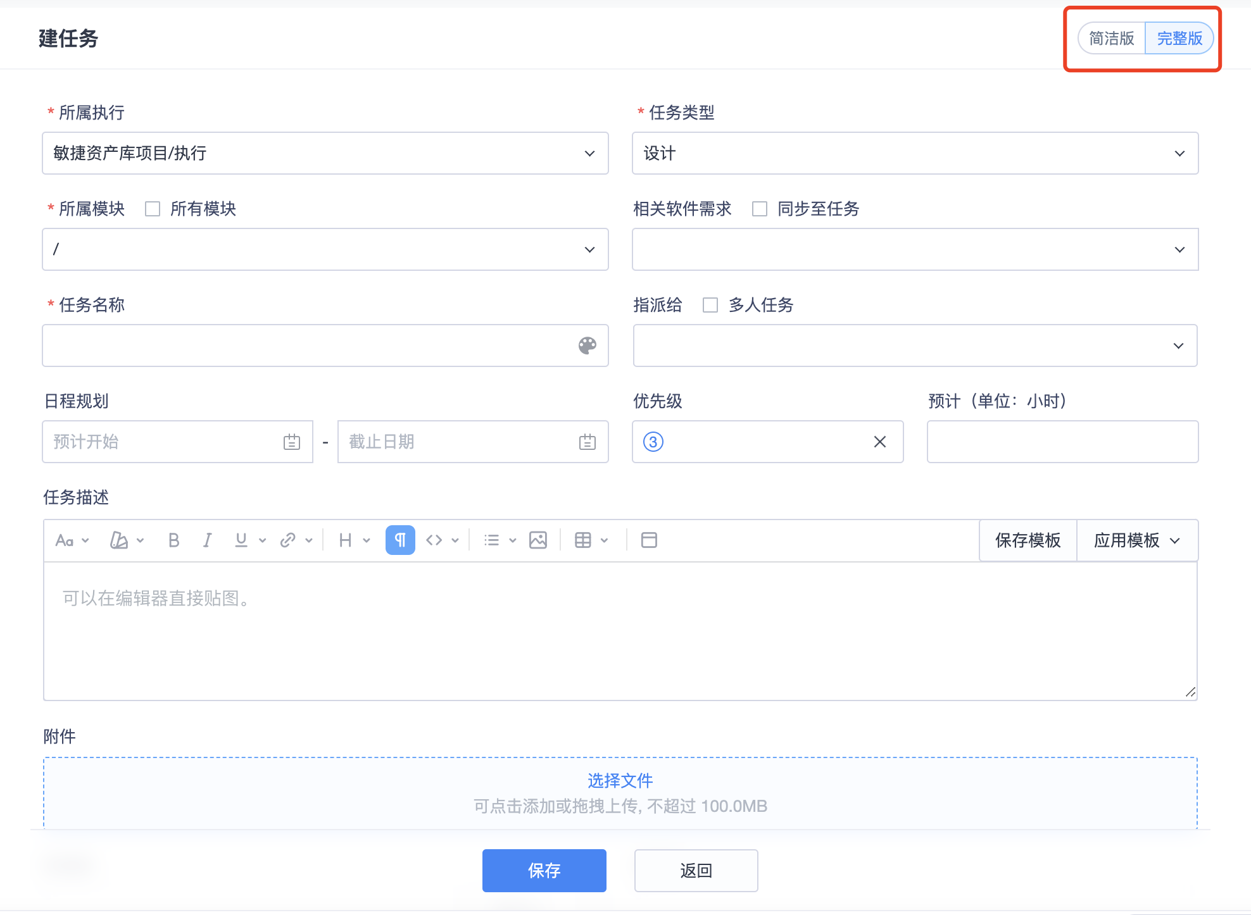
Task: Enable the 同步至任务 checkbox
Action: click(x=759, y=209)
